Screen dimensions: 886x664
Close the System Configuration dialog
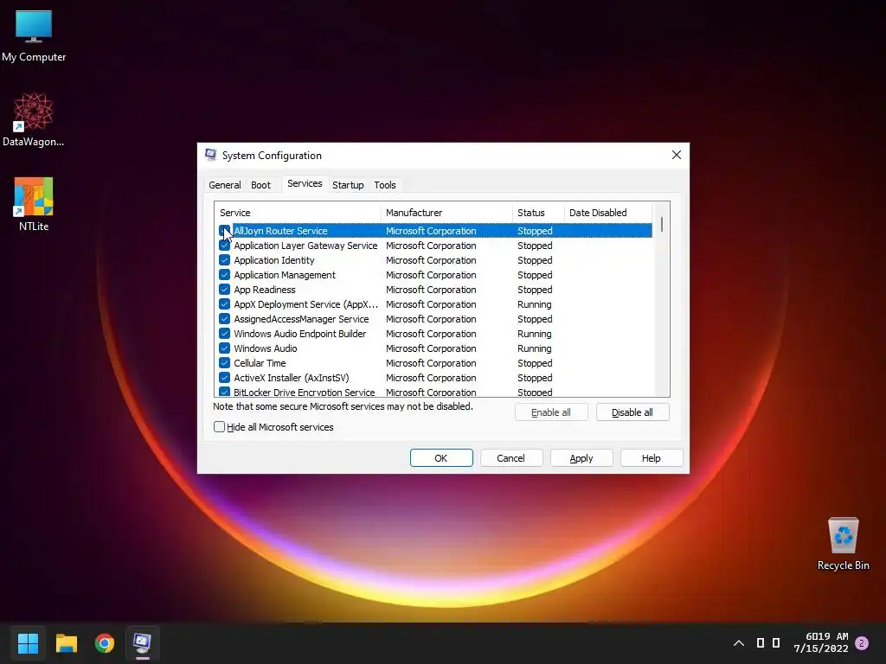677,155
